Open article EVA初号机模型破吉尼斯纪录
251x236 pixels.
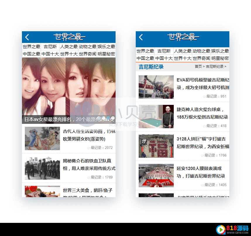[x=203, y=84]
